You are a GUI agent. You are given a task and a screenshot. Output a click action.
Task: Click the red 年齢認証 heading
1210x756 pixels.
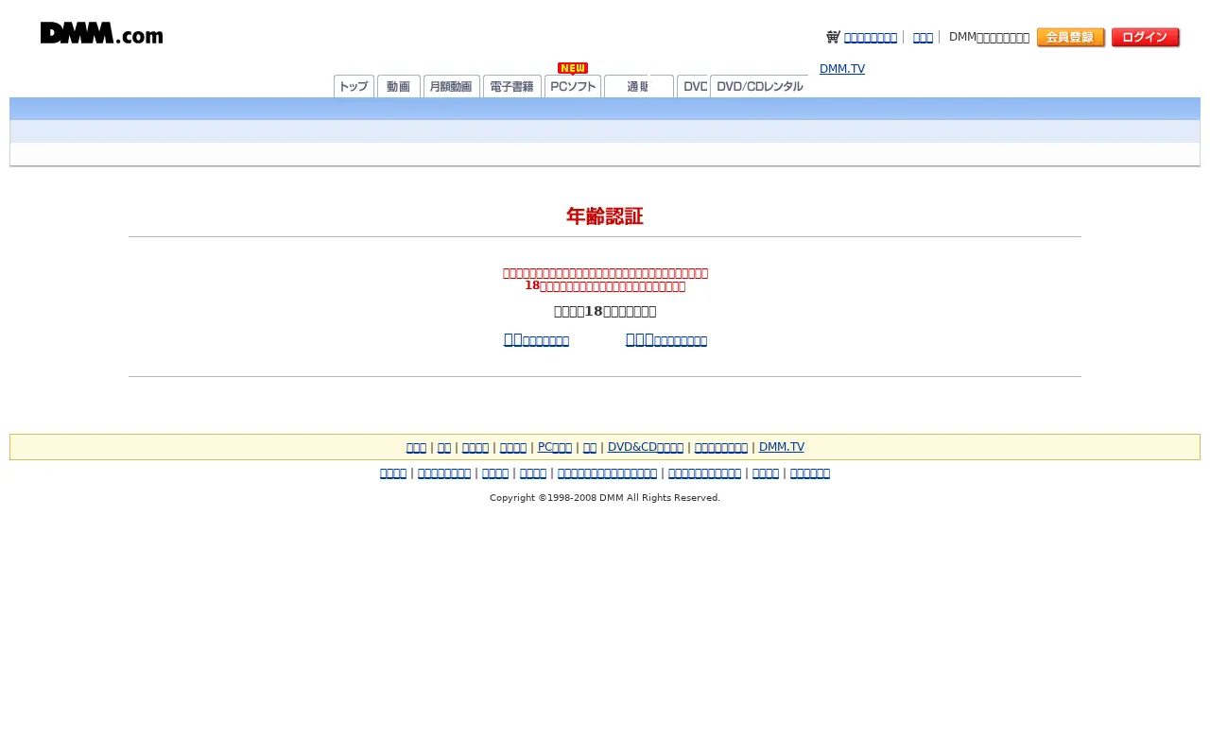(605, 216)
